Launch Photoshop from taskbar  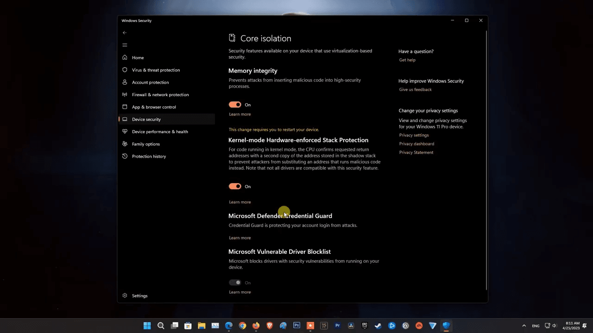[x=297, y=326]
